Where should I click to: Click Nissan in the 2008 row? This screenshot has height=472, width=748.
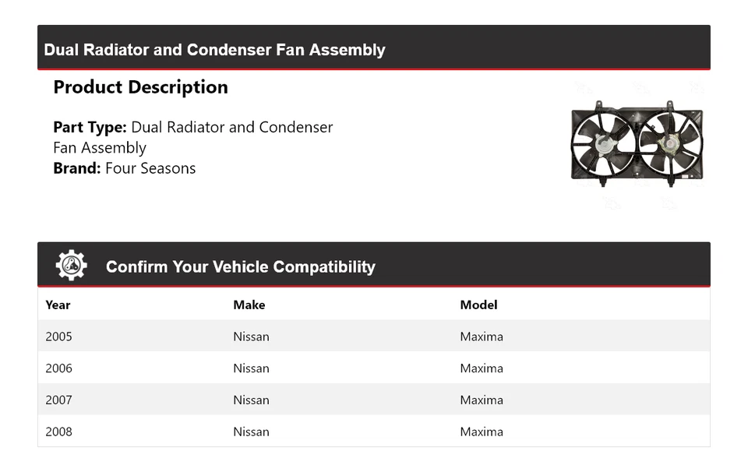[251, 431]
